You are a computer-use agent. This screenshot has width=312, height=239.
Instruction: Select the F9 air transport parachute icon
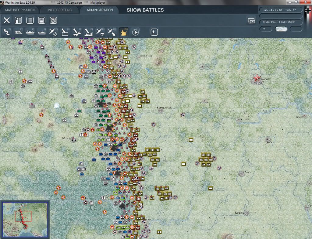[x=100, y=32]
